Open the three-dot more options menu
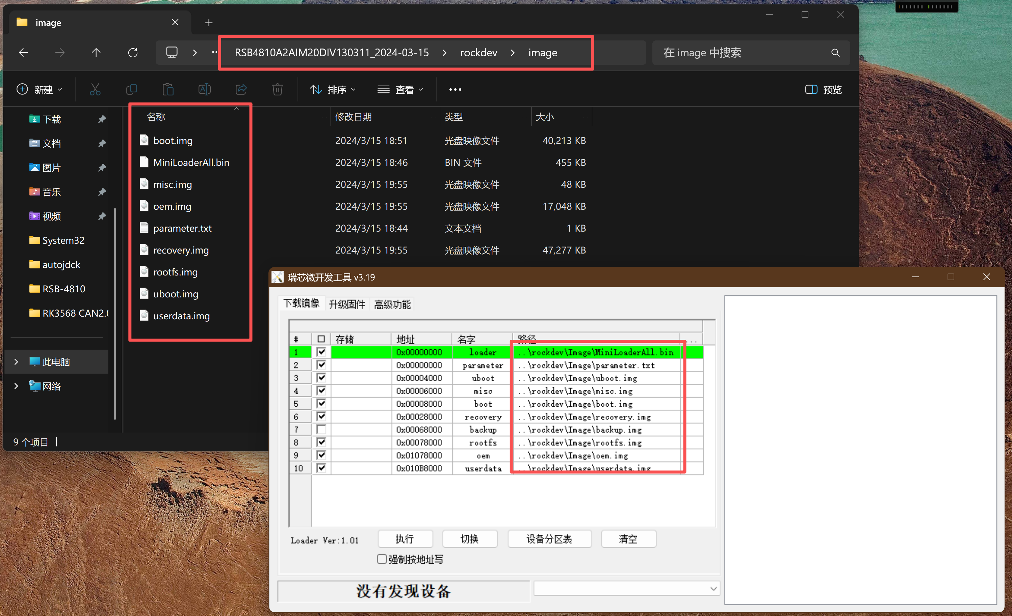The height and width of the screenshot is (616, 1012). pyautogui.click(x=455, y=89)
